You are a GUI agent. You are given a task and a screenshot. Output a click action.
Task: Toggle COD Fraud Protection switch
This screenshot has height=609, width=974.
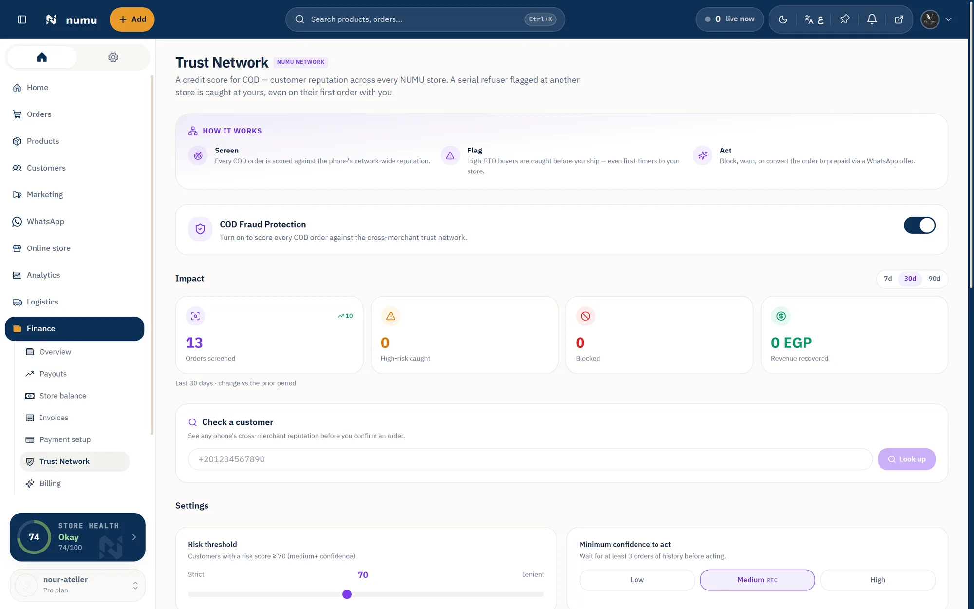coord(919,226)
